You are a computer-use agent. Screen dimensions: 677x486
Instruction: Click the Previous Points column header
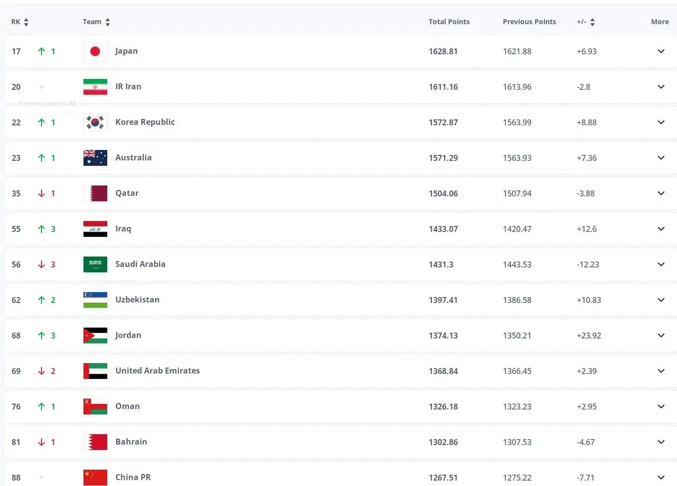click(529, 22)
